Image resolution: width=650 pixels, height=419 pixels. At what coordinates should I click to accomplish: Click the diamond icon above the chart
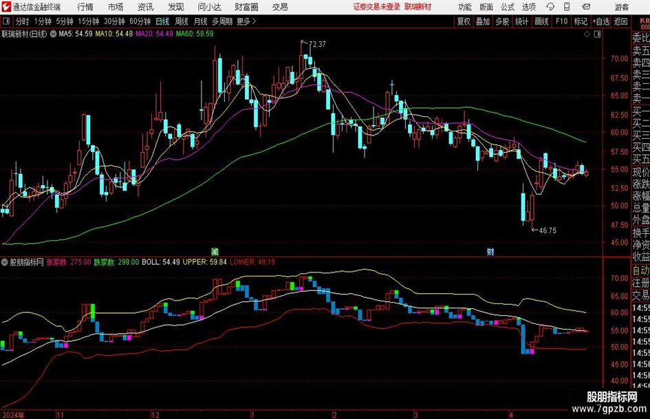(x=587, y=34)
